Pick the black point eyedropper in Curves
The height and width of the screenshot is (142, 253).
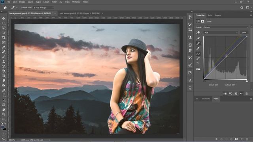[x=198, y=39]
